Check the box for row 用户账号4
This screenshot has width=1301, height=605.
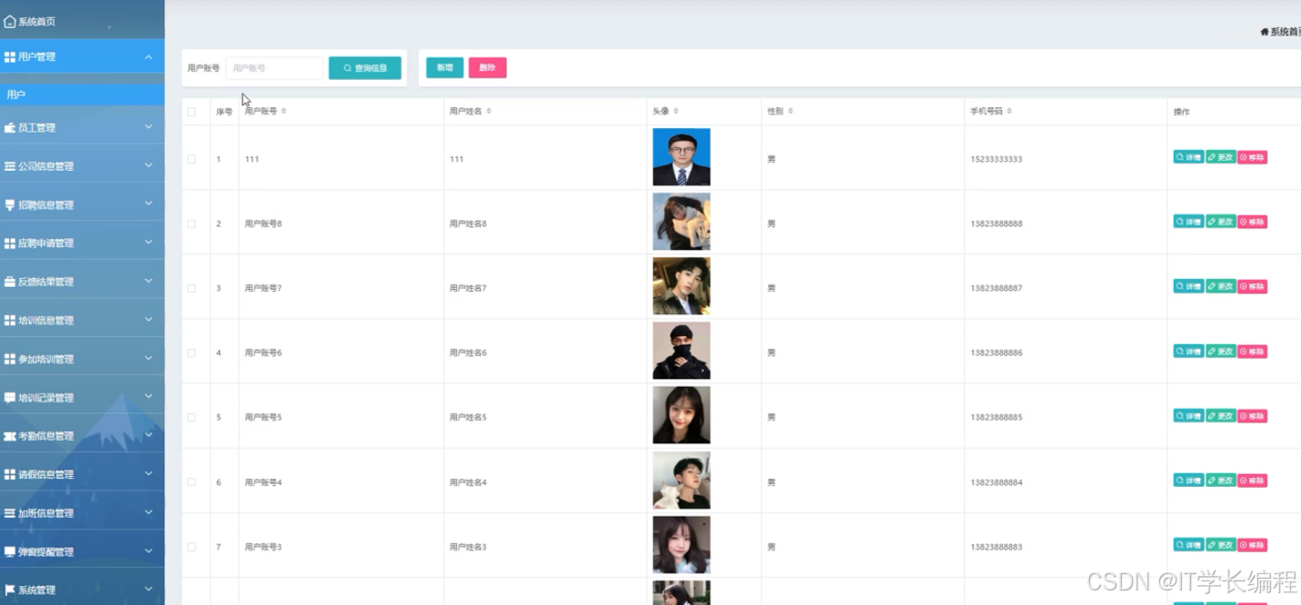[192, 482]
